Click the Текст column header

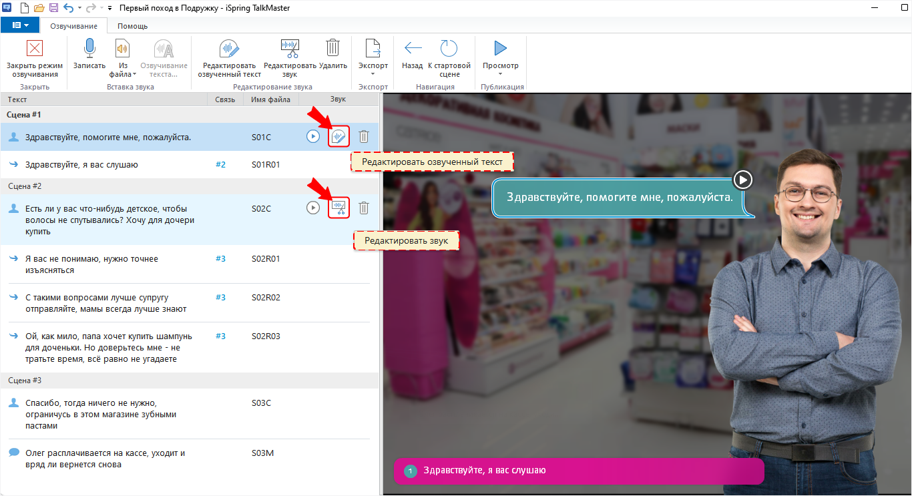(x=104, y=99)
